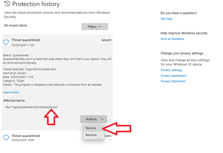Image resolution: width=223 pixels, height=153 pixels.
Task: Collapse the 11:28 Threat quarantined header
Action: point(26,40)
